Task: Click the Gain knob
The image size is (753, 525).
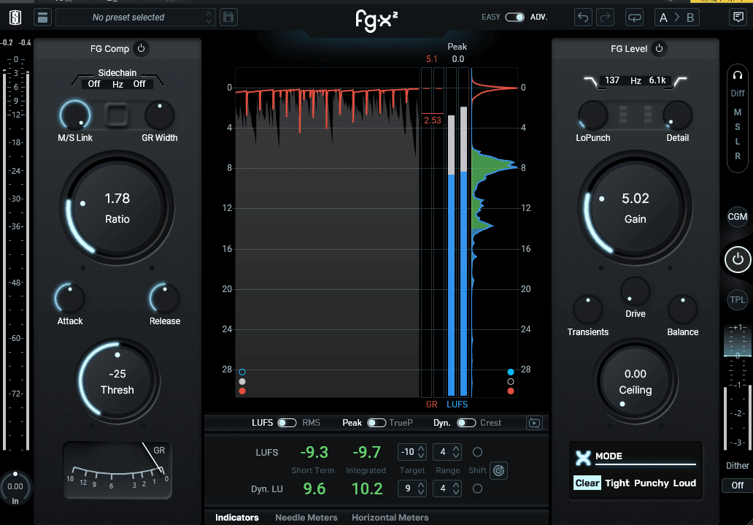Action: [636, 208]
